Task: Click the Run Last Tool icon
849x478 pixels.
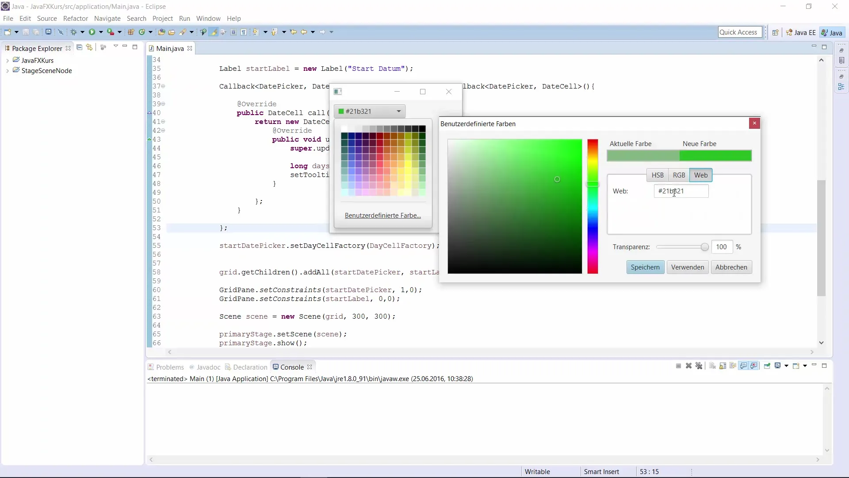Action: 111,32
